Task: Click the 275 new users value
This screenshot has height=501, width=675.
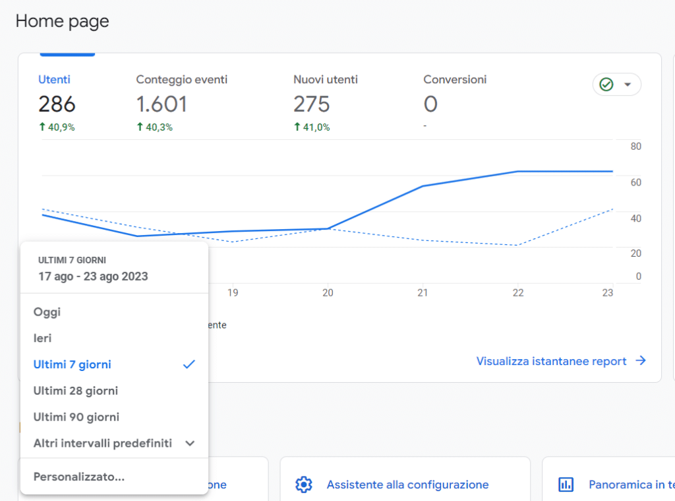Action: click(312, 104)
